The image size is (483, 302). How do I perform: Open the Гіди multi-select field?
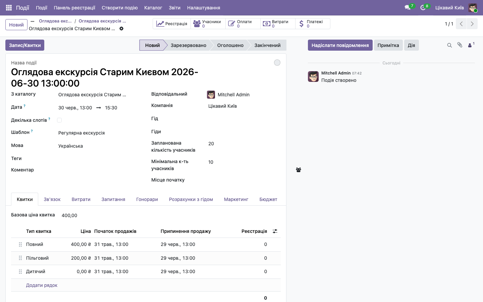(x=244, y=132)
